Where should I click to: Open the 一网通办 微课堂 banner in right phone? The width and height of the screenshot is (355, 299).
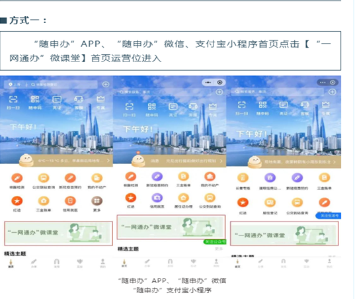[x=284, y=234]
